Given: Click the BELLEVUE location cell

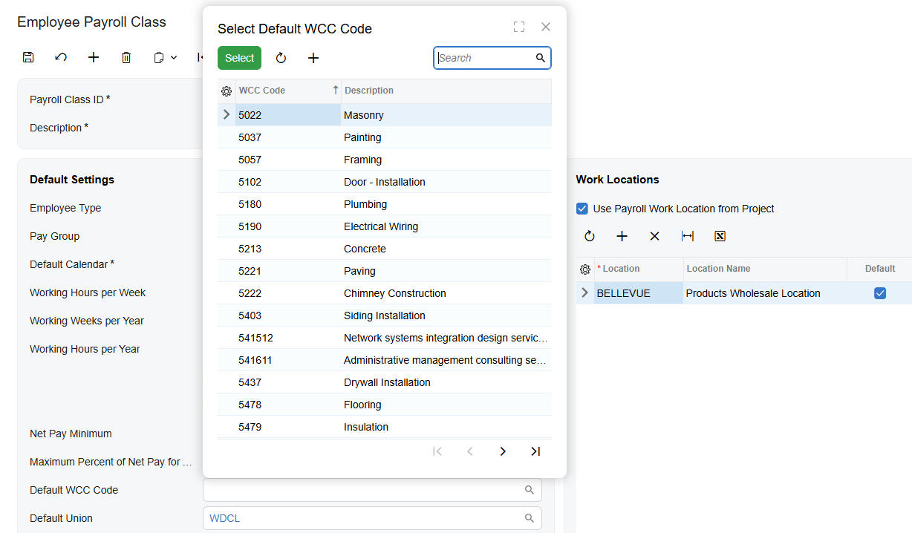Looking at the screenshot, I should [639, 293].
